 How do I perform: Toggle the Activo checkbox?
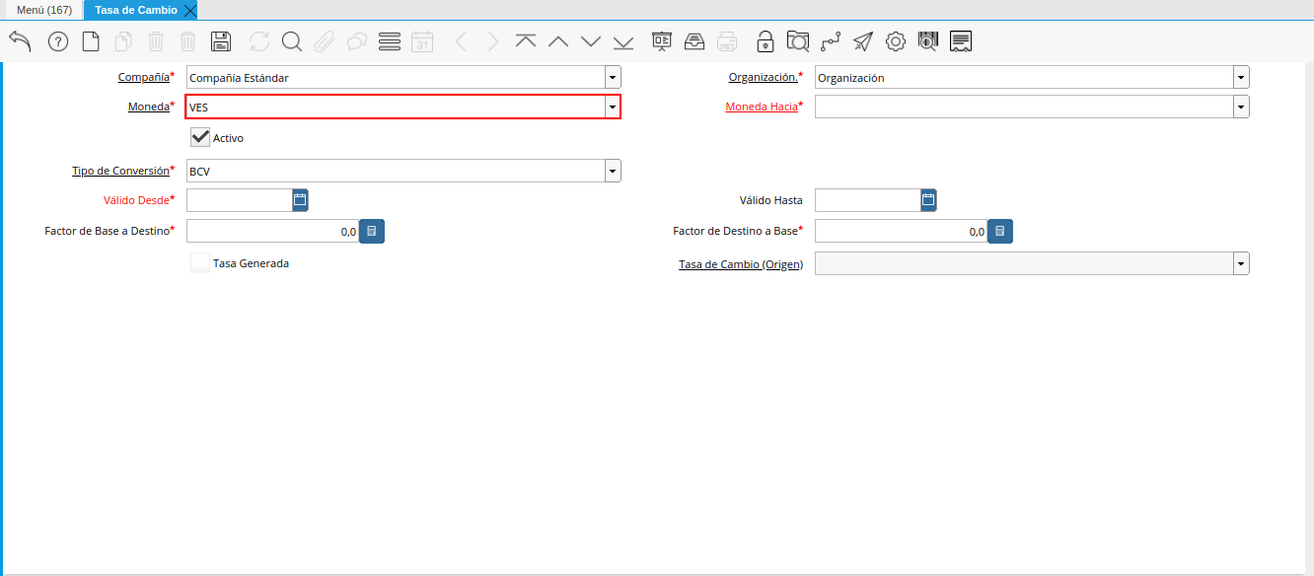pos(200,137)
